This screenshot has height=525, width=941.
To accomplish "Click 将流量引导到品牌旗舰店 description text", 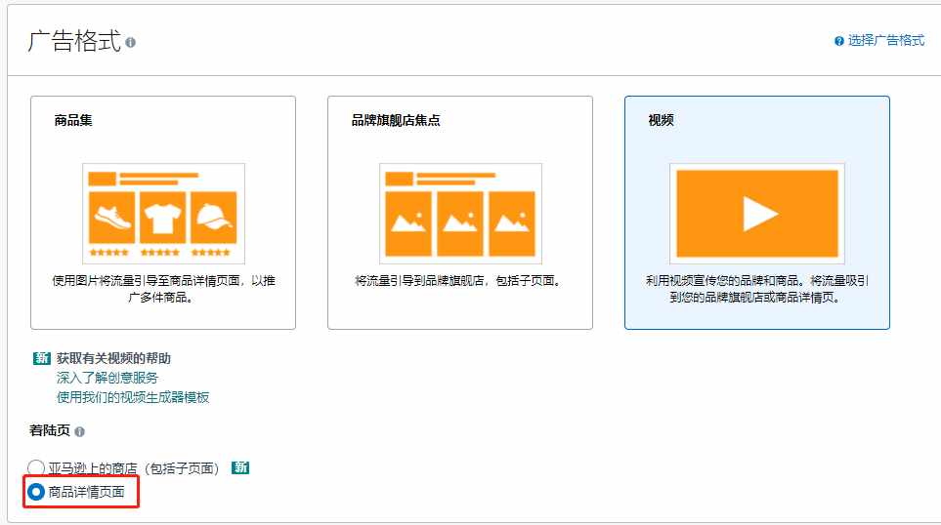I will (459, 280).
